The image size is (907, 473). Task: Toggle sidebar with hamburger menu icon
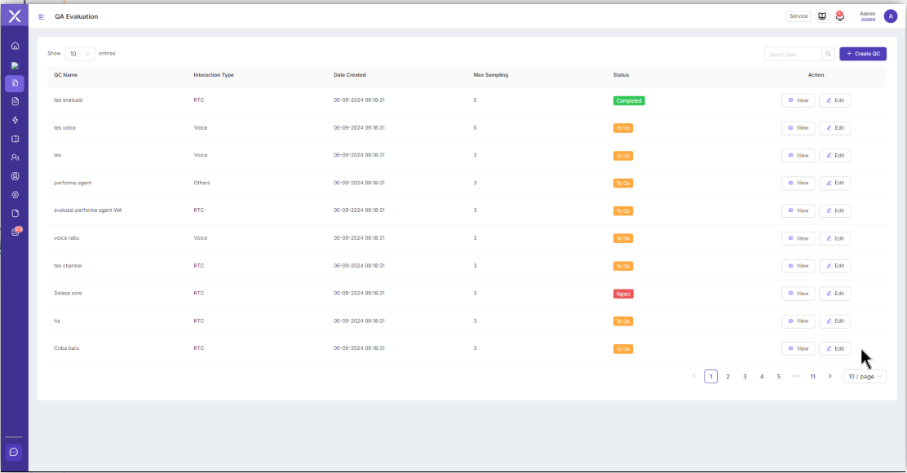point(41,17)
